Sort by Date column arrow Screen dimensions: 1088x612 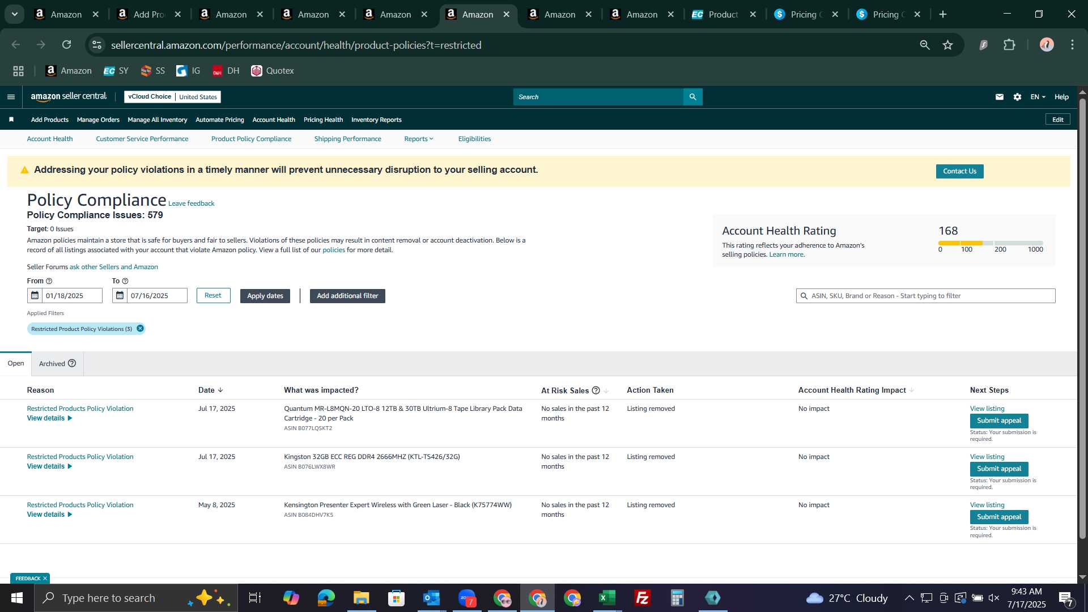click(220, 390)
